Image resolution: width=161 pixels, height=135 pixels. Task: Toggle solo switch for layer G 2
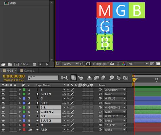coord(11,116)
